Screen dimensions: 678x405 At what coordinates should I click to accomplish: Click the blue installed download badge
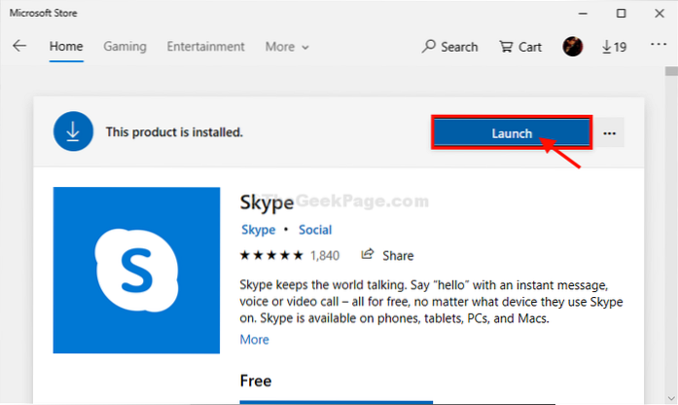click(73, 131)
